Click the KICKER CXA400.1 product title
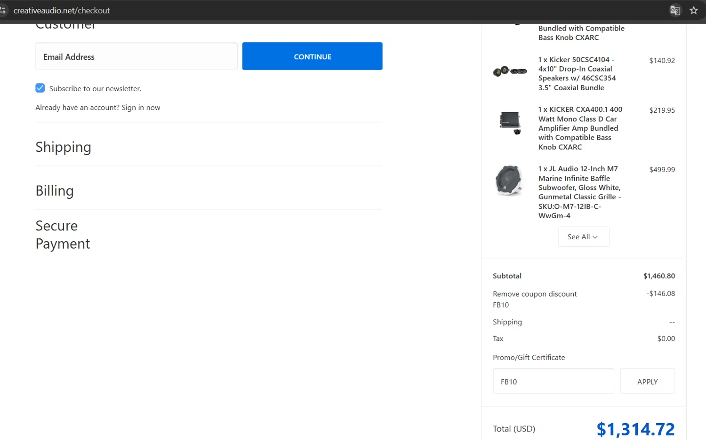The height and width of the screenshot is (440, 706). pos(580,128)
